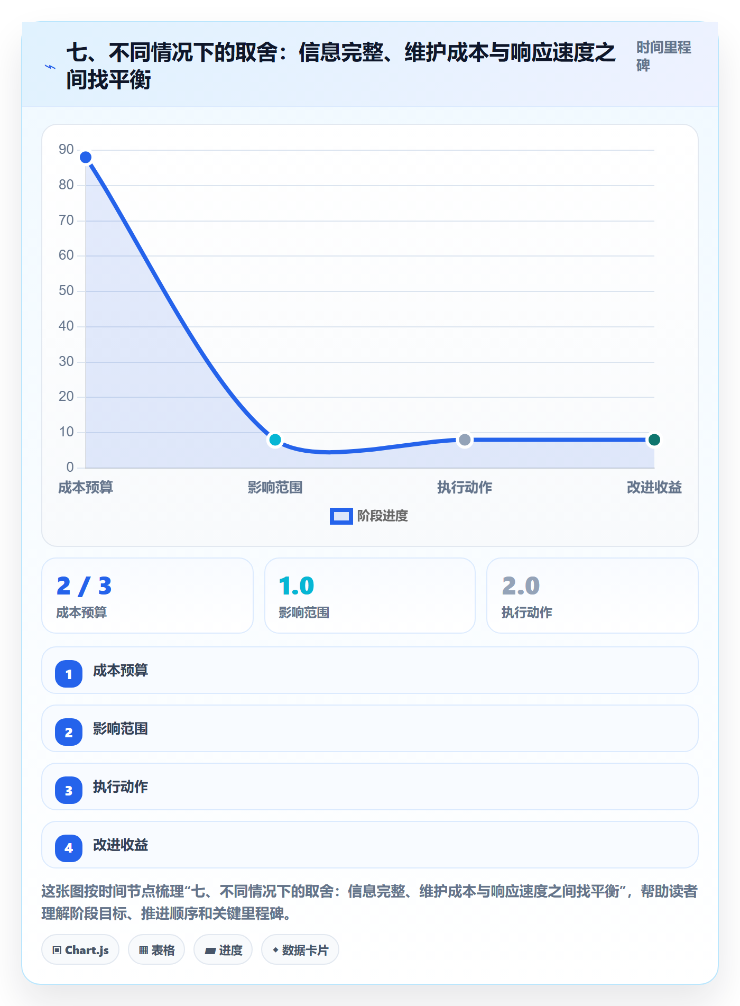This screenshot has width=740, height=1006.
Task: Click the 时间里程碑 label in the header
Action: pyautogui.click(x=663, y=56)
